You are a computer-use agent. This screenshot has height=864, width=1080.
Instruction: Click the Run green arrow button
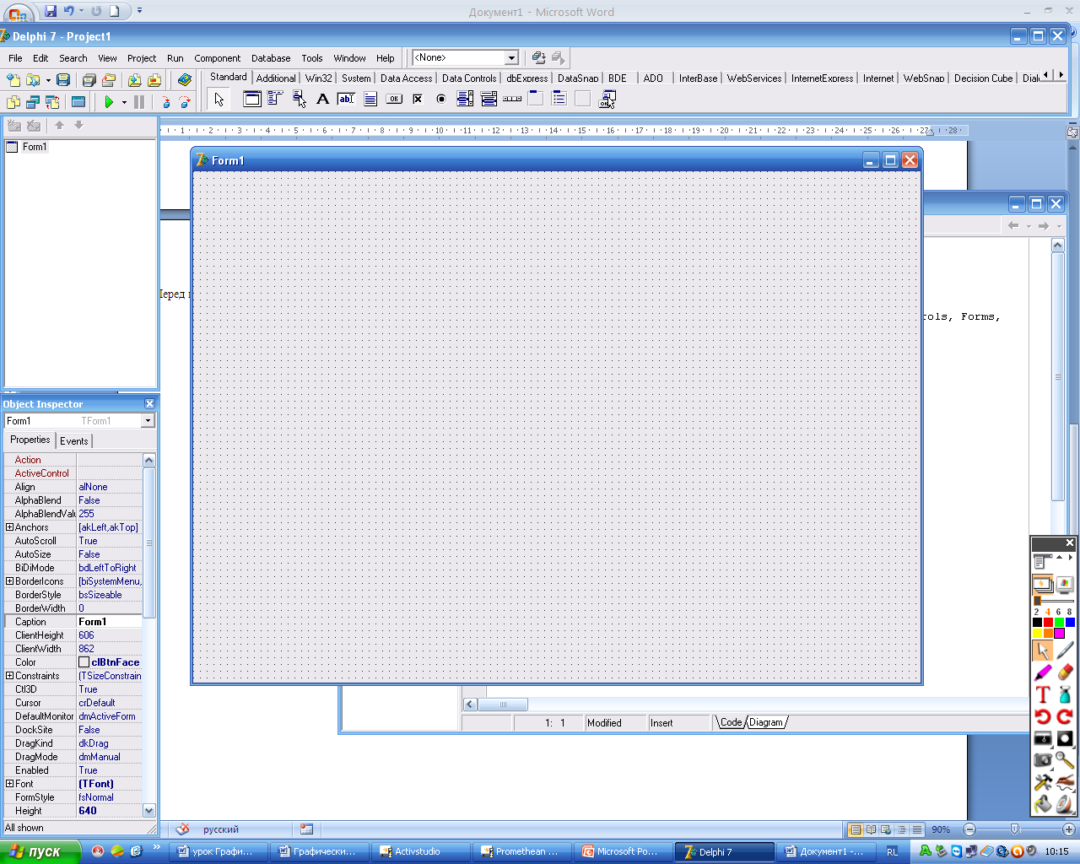[109, 102]
